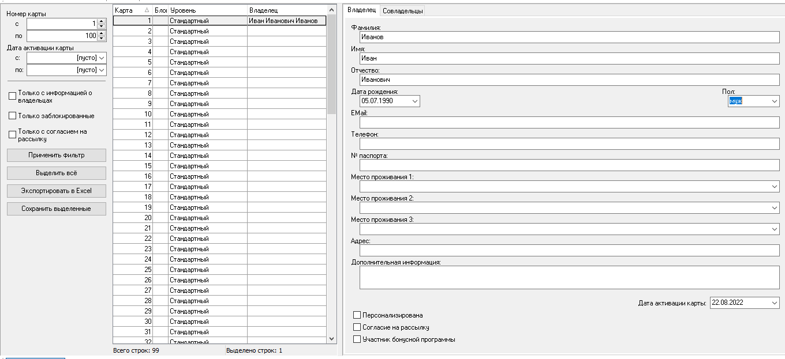Switch to 'Совладельцы' tab
785x359 pixels.
[x=402, y=10]
